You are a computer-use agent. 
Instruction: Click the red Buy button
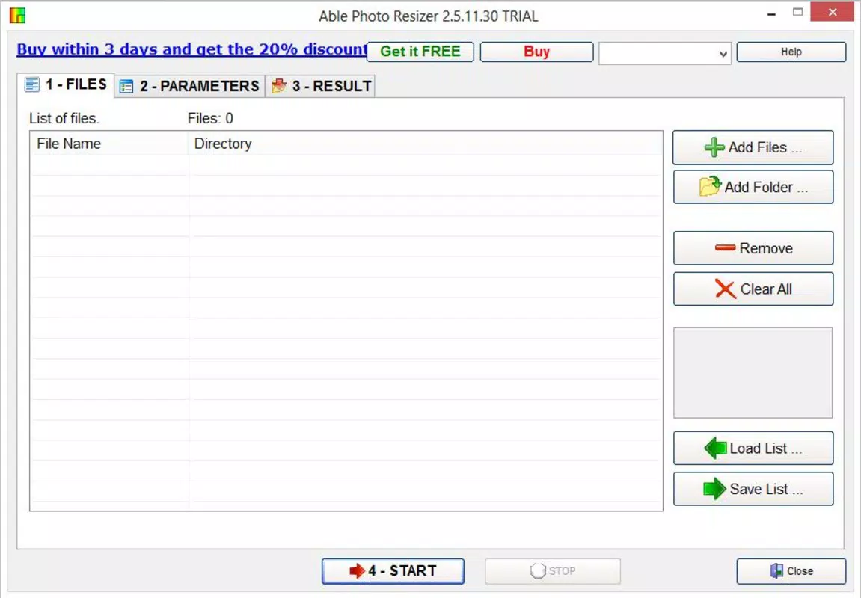536,52
